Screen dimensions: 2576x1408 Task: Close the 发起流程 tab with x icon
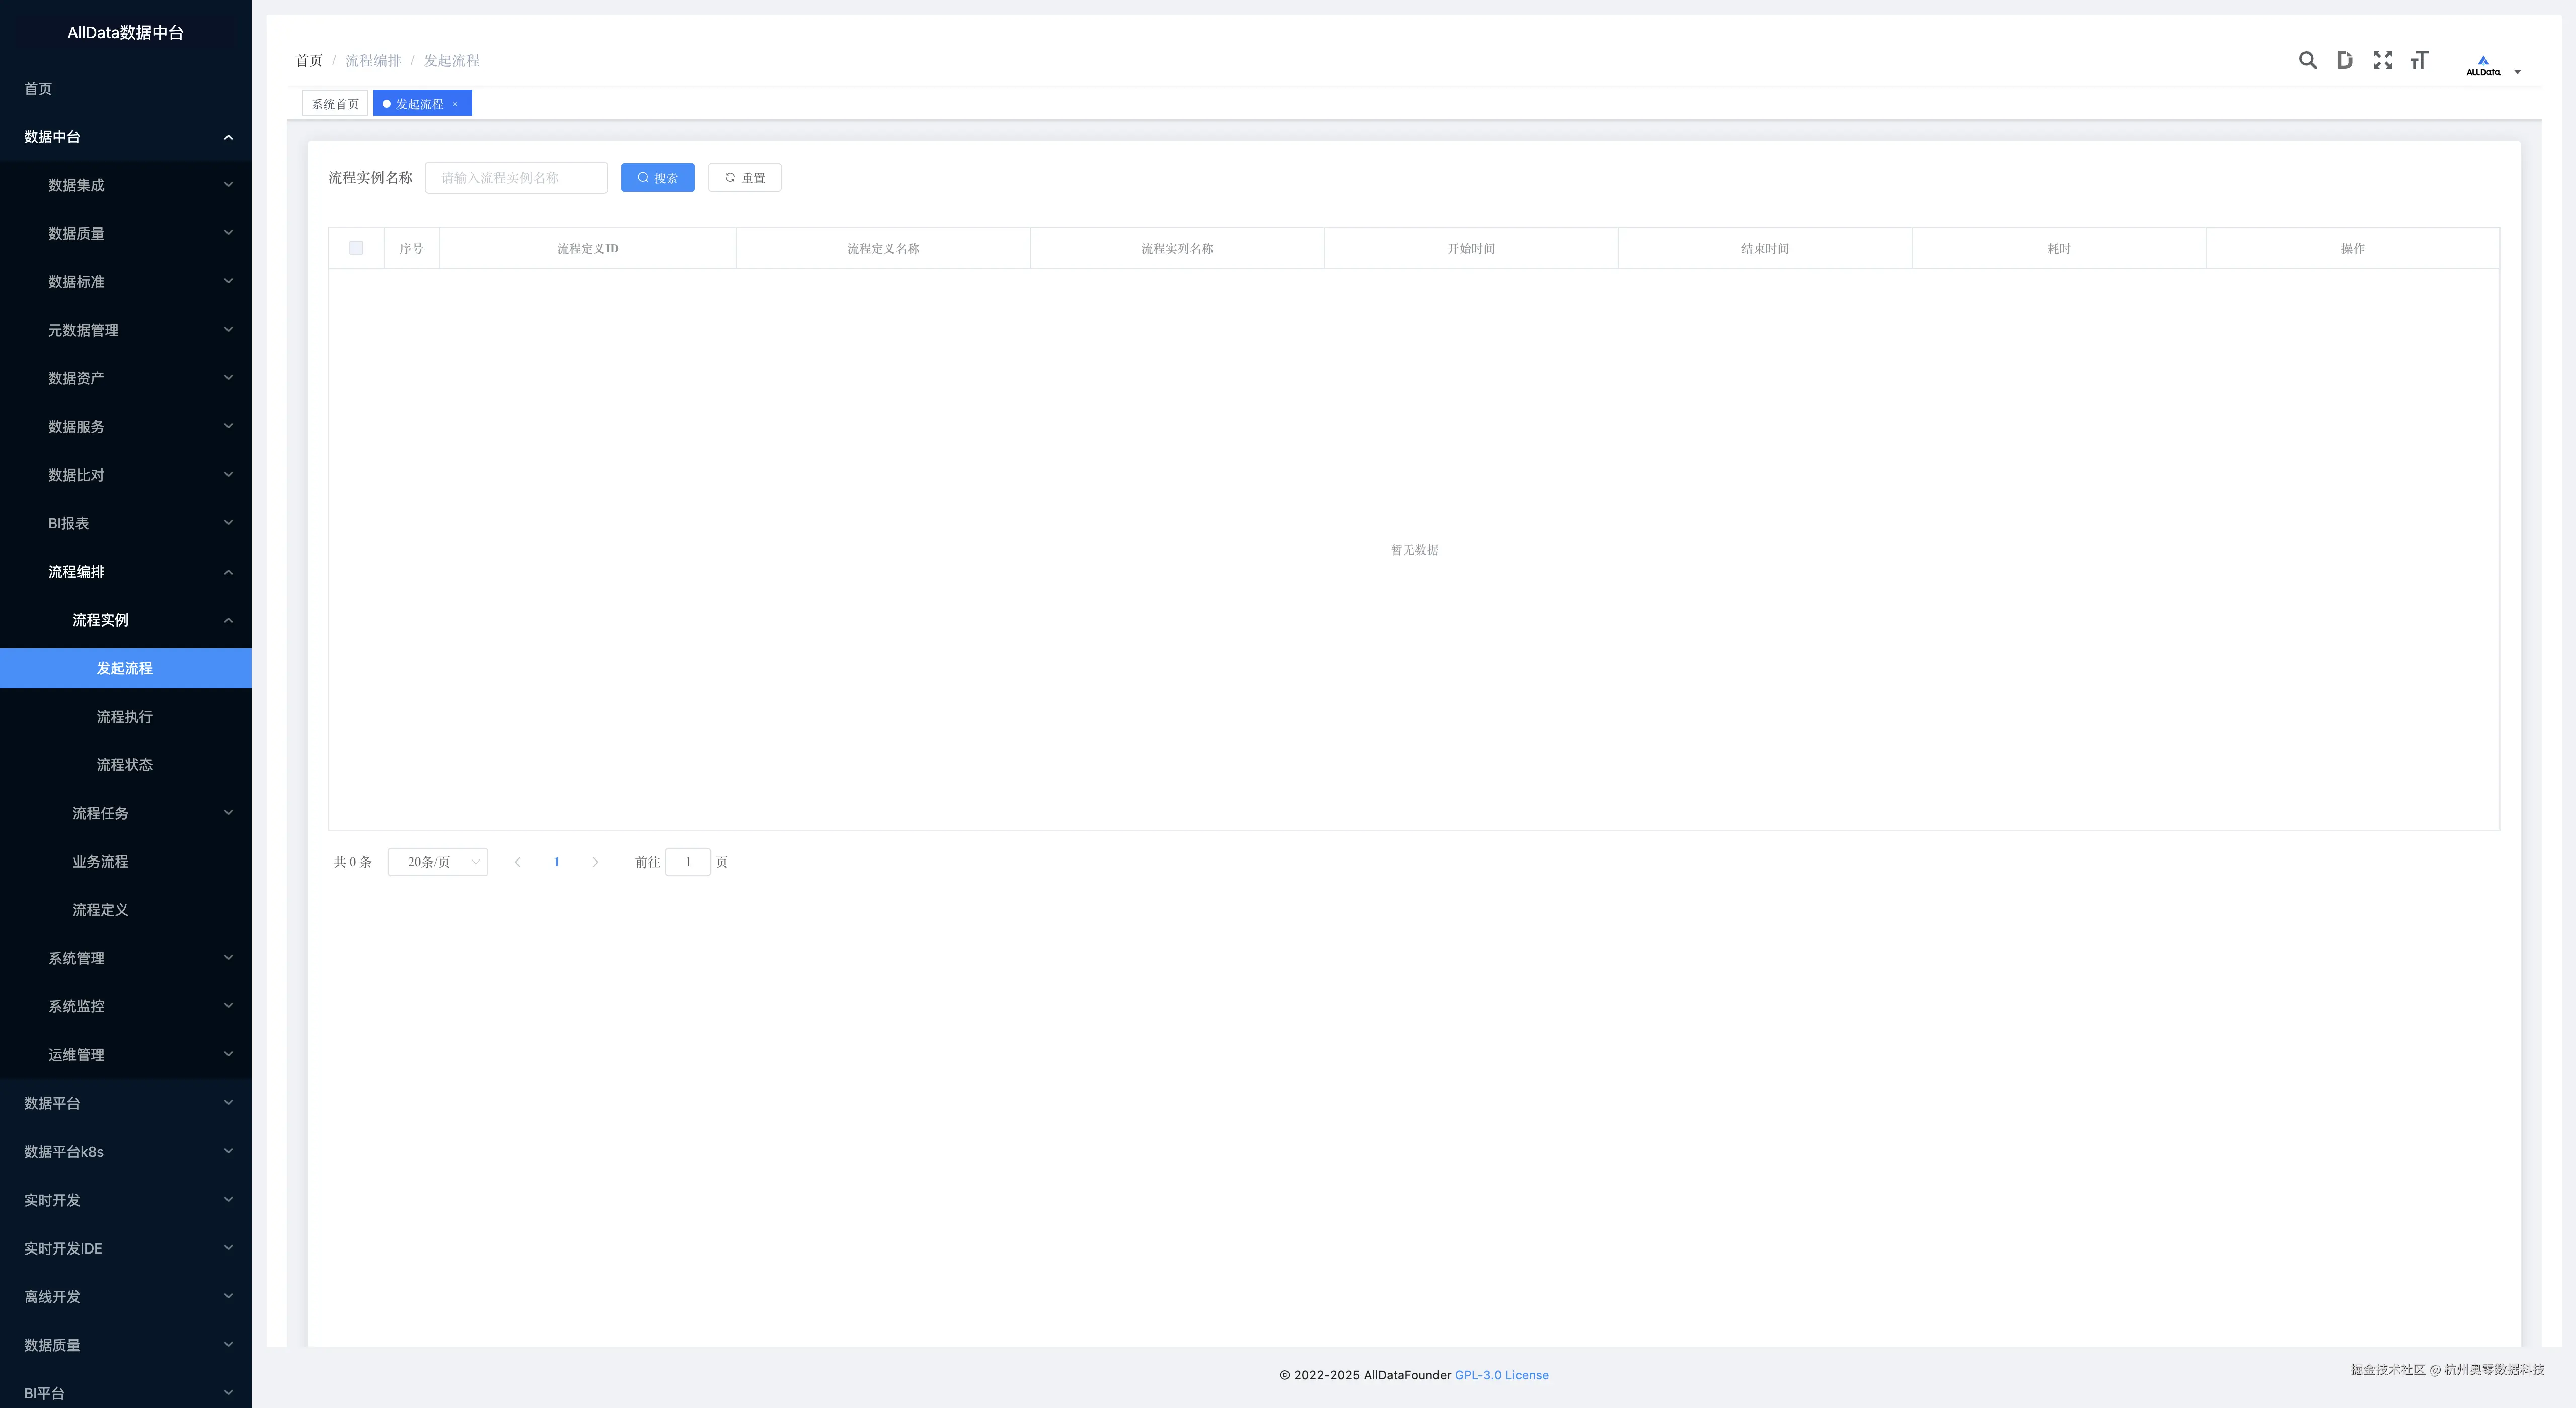[455, 104]
